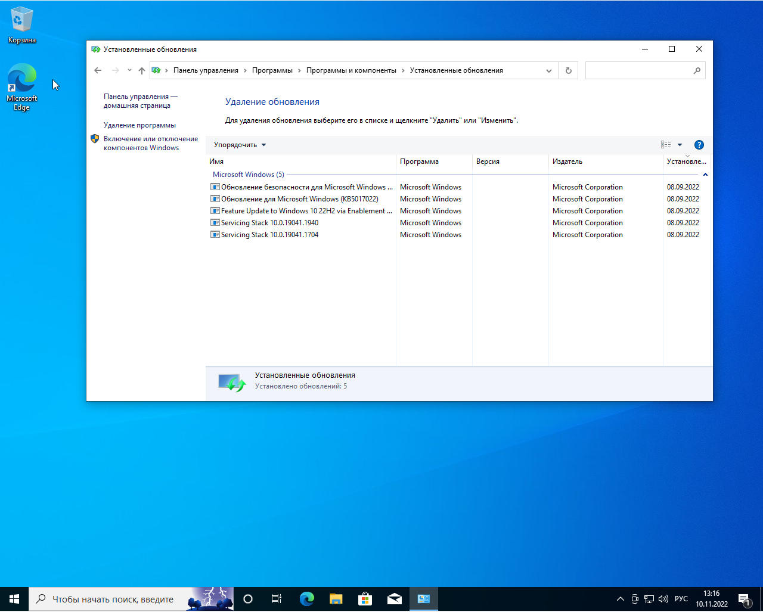Expand the address bar history dropdown
763x612 pixels.
pyautogui.click(x=549, y=70)
